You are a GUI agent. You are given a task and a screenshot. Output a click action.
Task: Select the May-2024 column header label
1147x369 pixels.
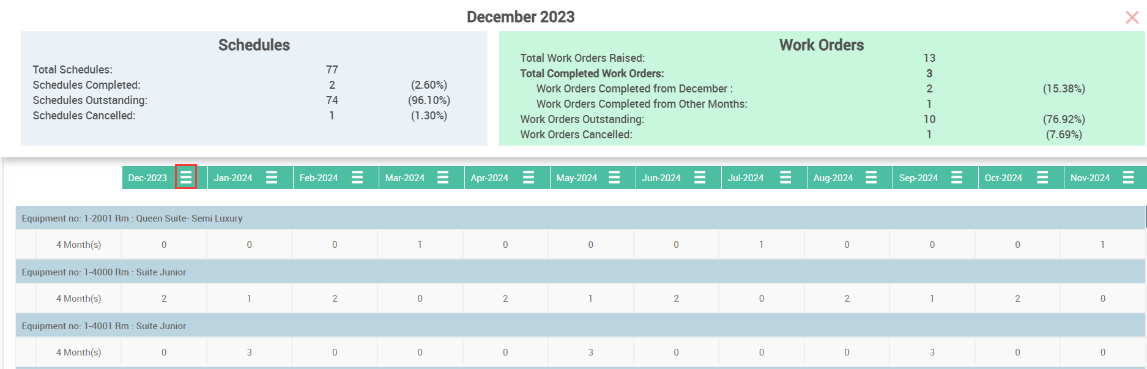(x=577, y=178)
